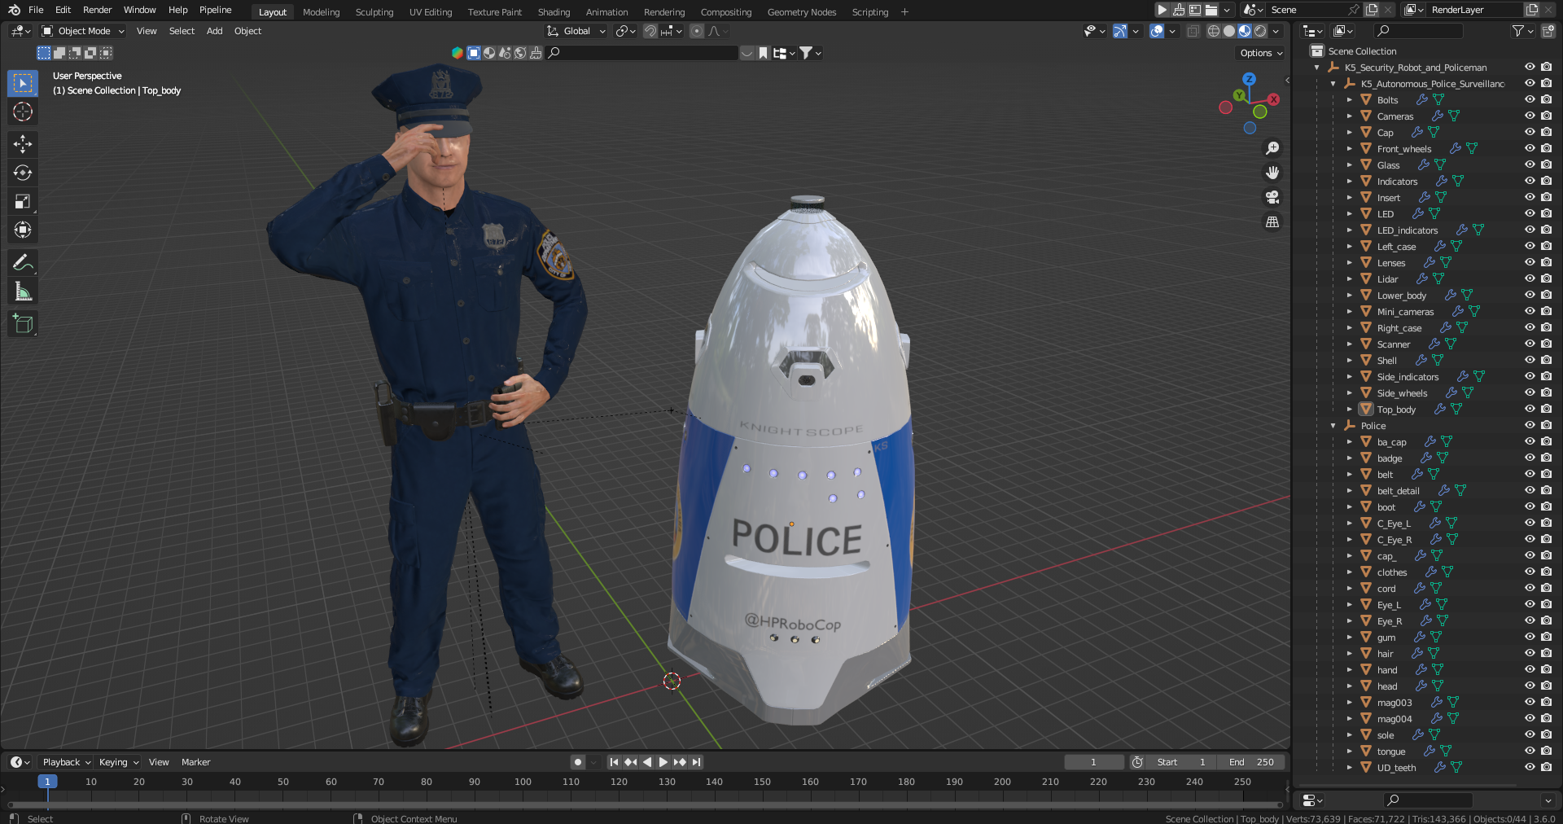Click the X axis on navigation gizmo

pyautogui.click(x=1273, y=99)
